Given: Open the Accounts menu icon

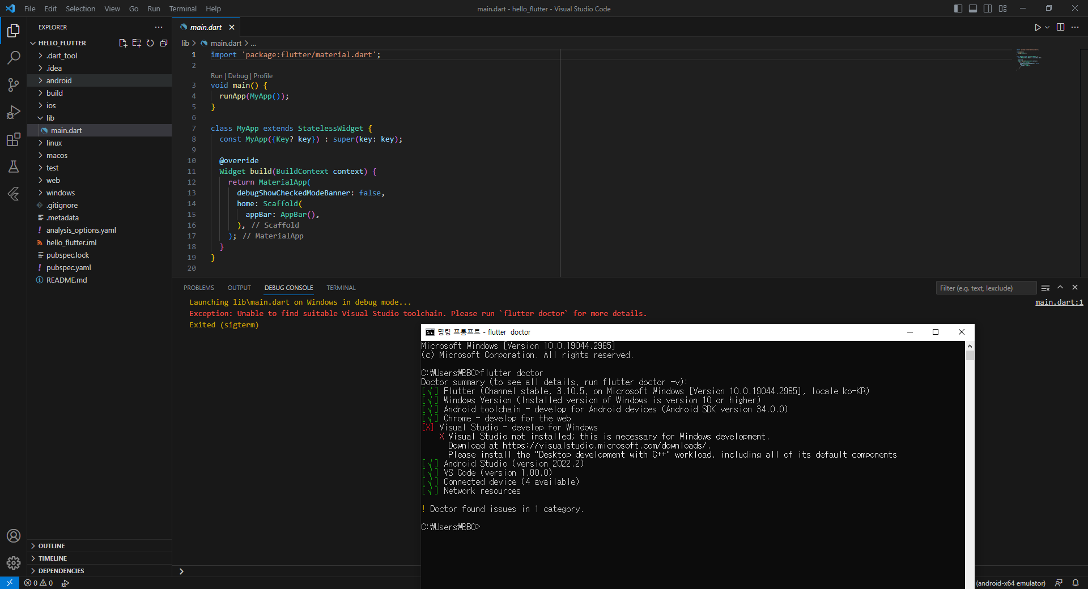Looking at the screenshot, I should pyautogui.click(x=14, y=536).
